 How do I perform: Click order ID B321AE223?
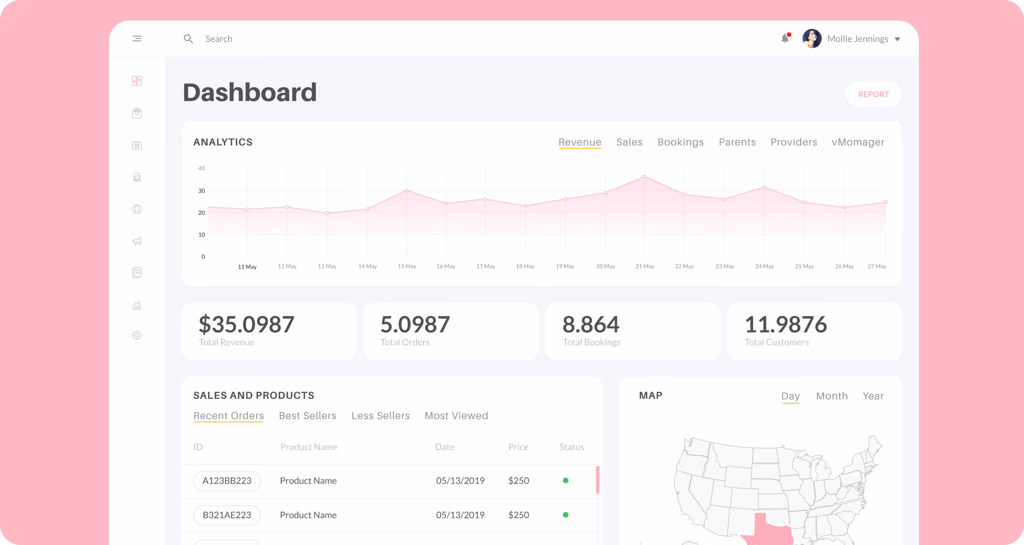click(227, 515)
